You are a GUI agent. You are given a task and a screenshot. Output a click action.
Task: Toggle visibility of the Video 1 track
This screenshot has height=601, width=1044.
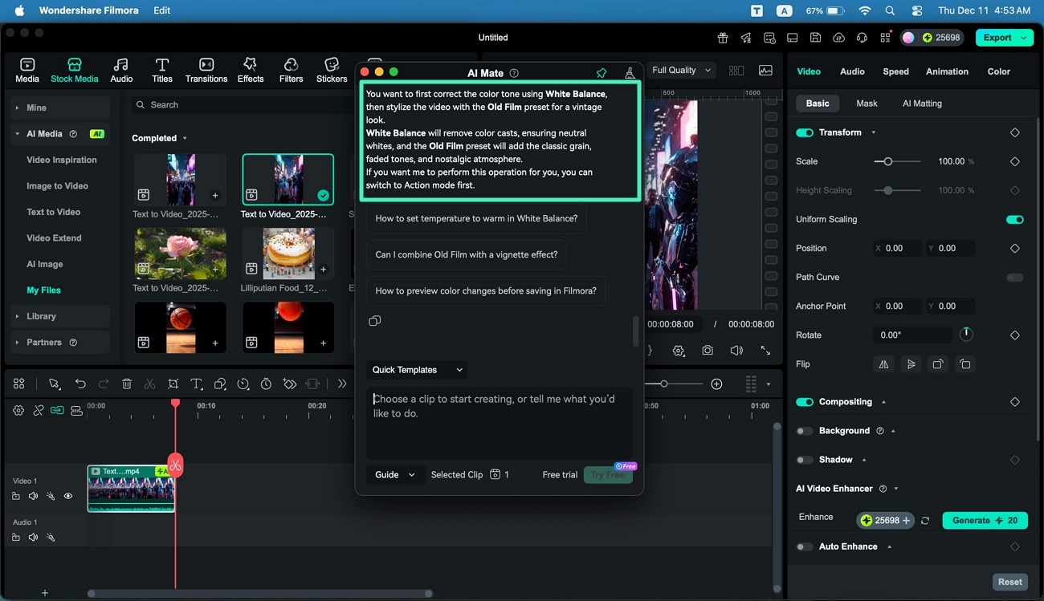click(68, 496)
